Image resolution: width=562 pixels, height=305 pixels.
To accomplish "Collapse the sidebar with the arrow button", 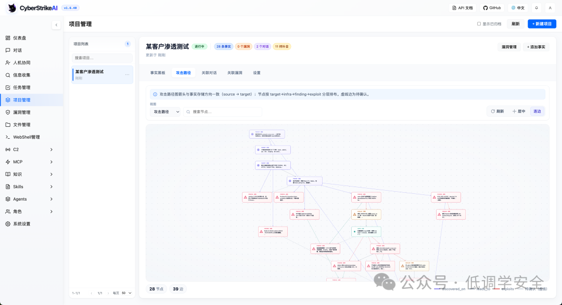I will [x=56, y=25].
